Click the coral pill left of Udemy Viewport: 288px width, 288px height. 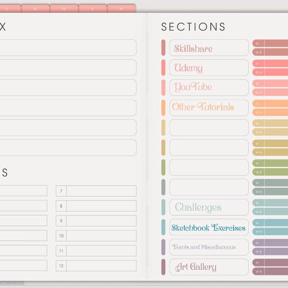tap(163, 68)
